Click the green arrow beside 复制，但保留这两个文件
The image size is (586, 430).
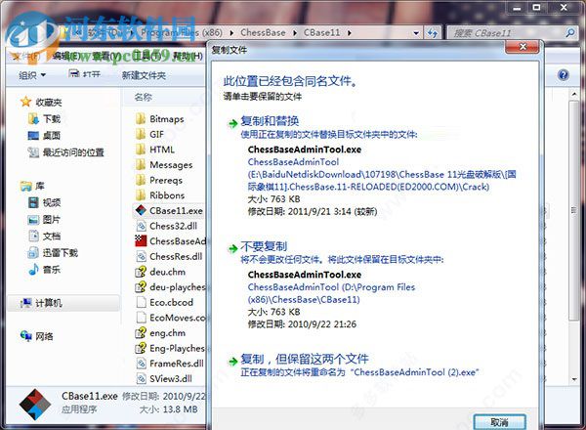(232, 362)
